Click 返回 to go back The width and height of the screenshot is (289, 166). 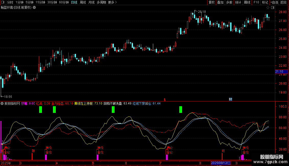(283, 2)
